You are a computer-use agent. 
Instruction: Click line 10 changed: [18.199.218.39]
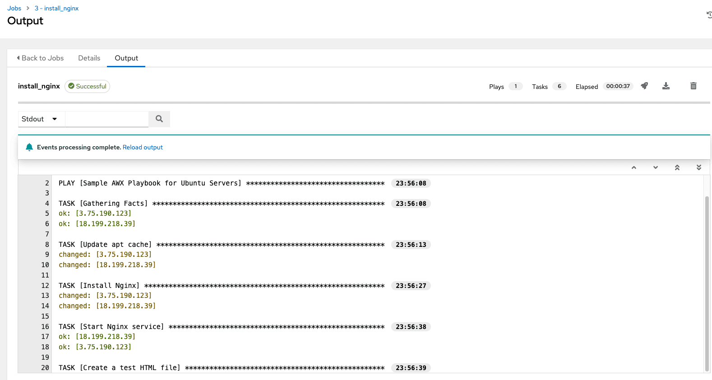click(x=107, y=265)
